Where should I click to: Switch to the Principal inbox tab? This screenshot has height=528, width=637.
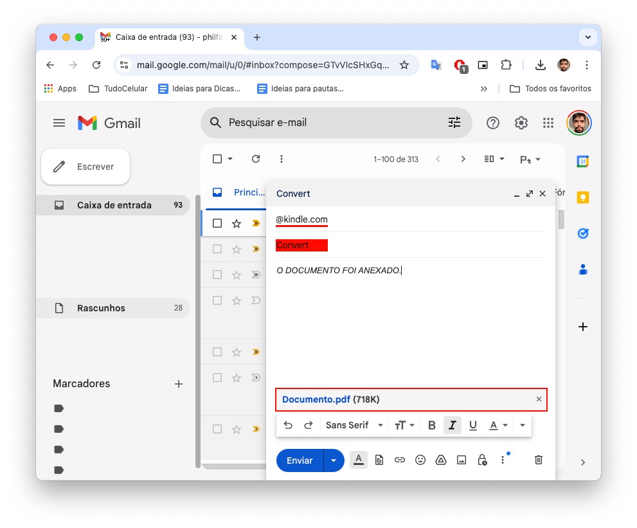click(x=239, y=193)
